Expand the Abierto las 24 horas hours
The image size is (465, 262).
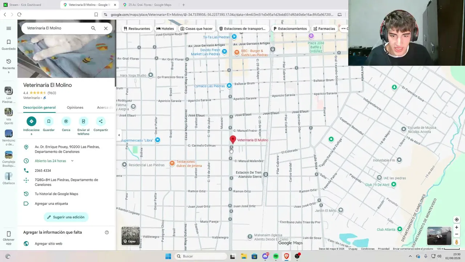(72, 161)
